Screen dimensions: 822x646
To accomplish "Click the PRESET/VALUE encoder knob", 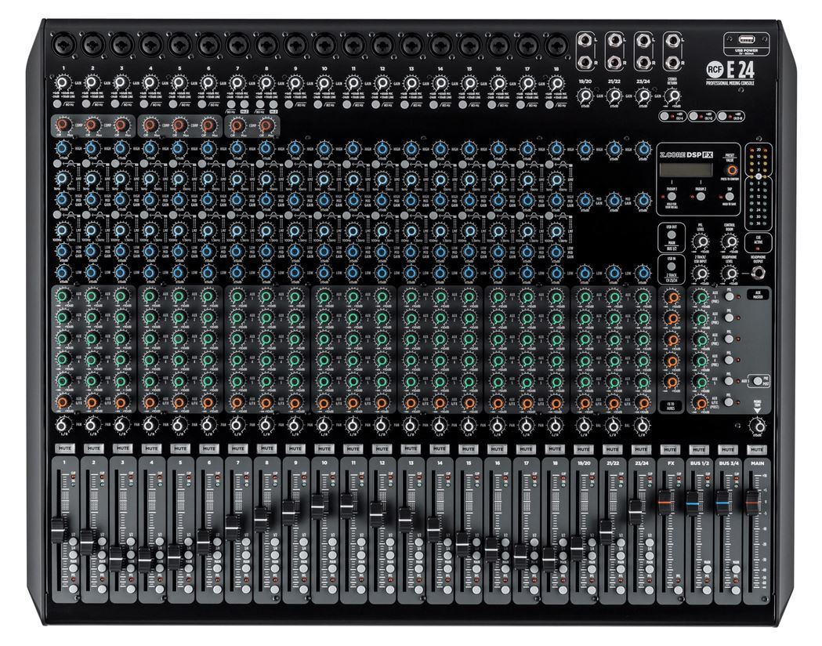I will click(x=730, y=170).
